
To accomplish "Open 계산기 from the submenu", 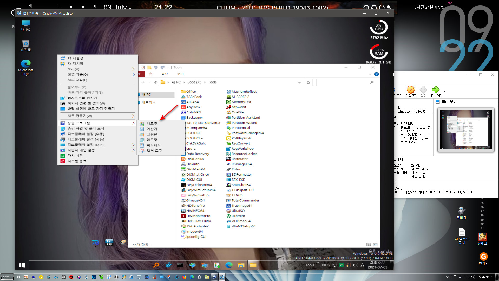I will tap(160, 129).
